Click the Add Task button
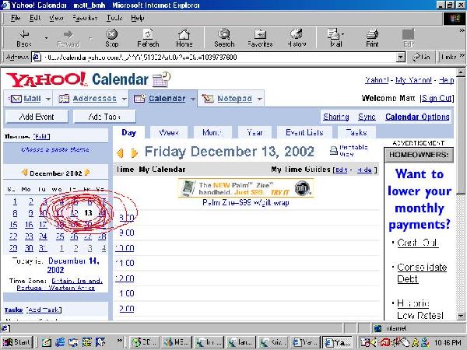This screenshot has height=350, width=467. point(104,117)
